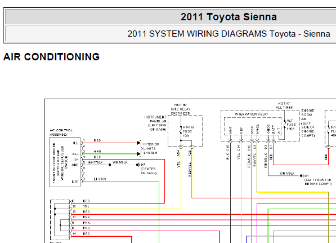Click the HTR-IG 10A fuse symbol

pyautogui.click(x=181, y=131)
